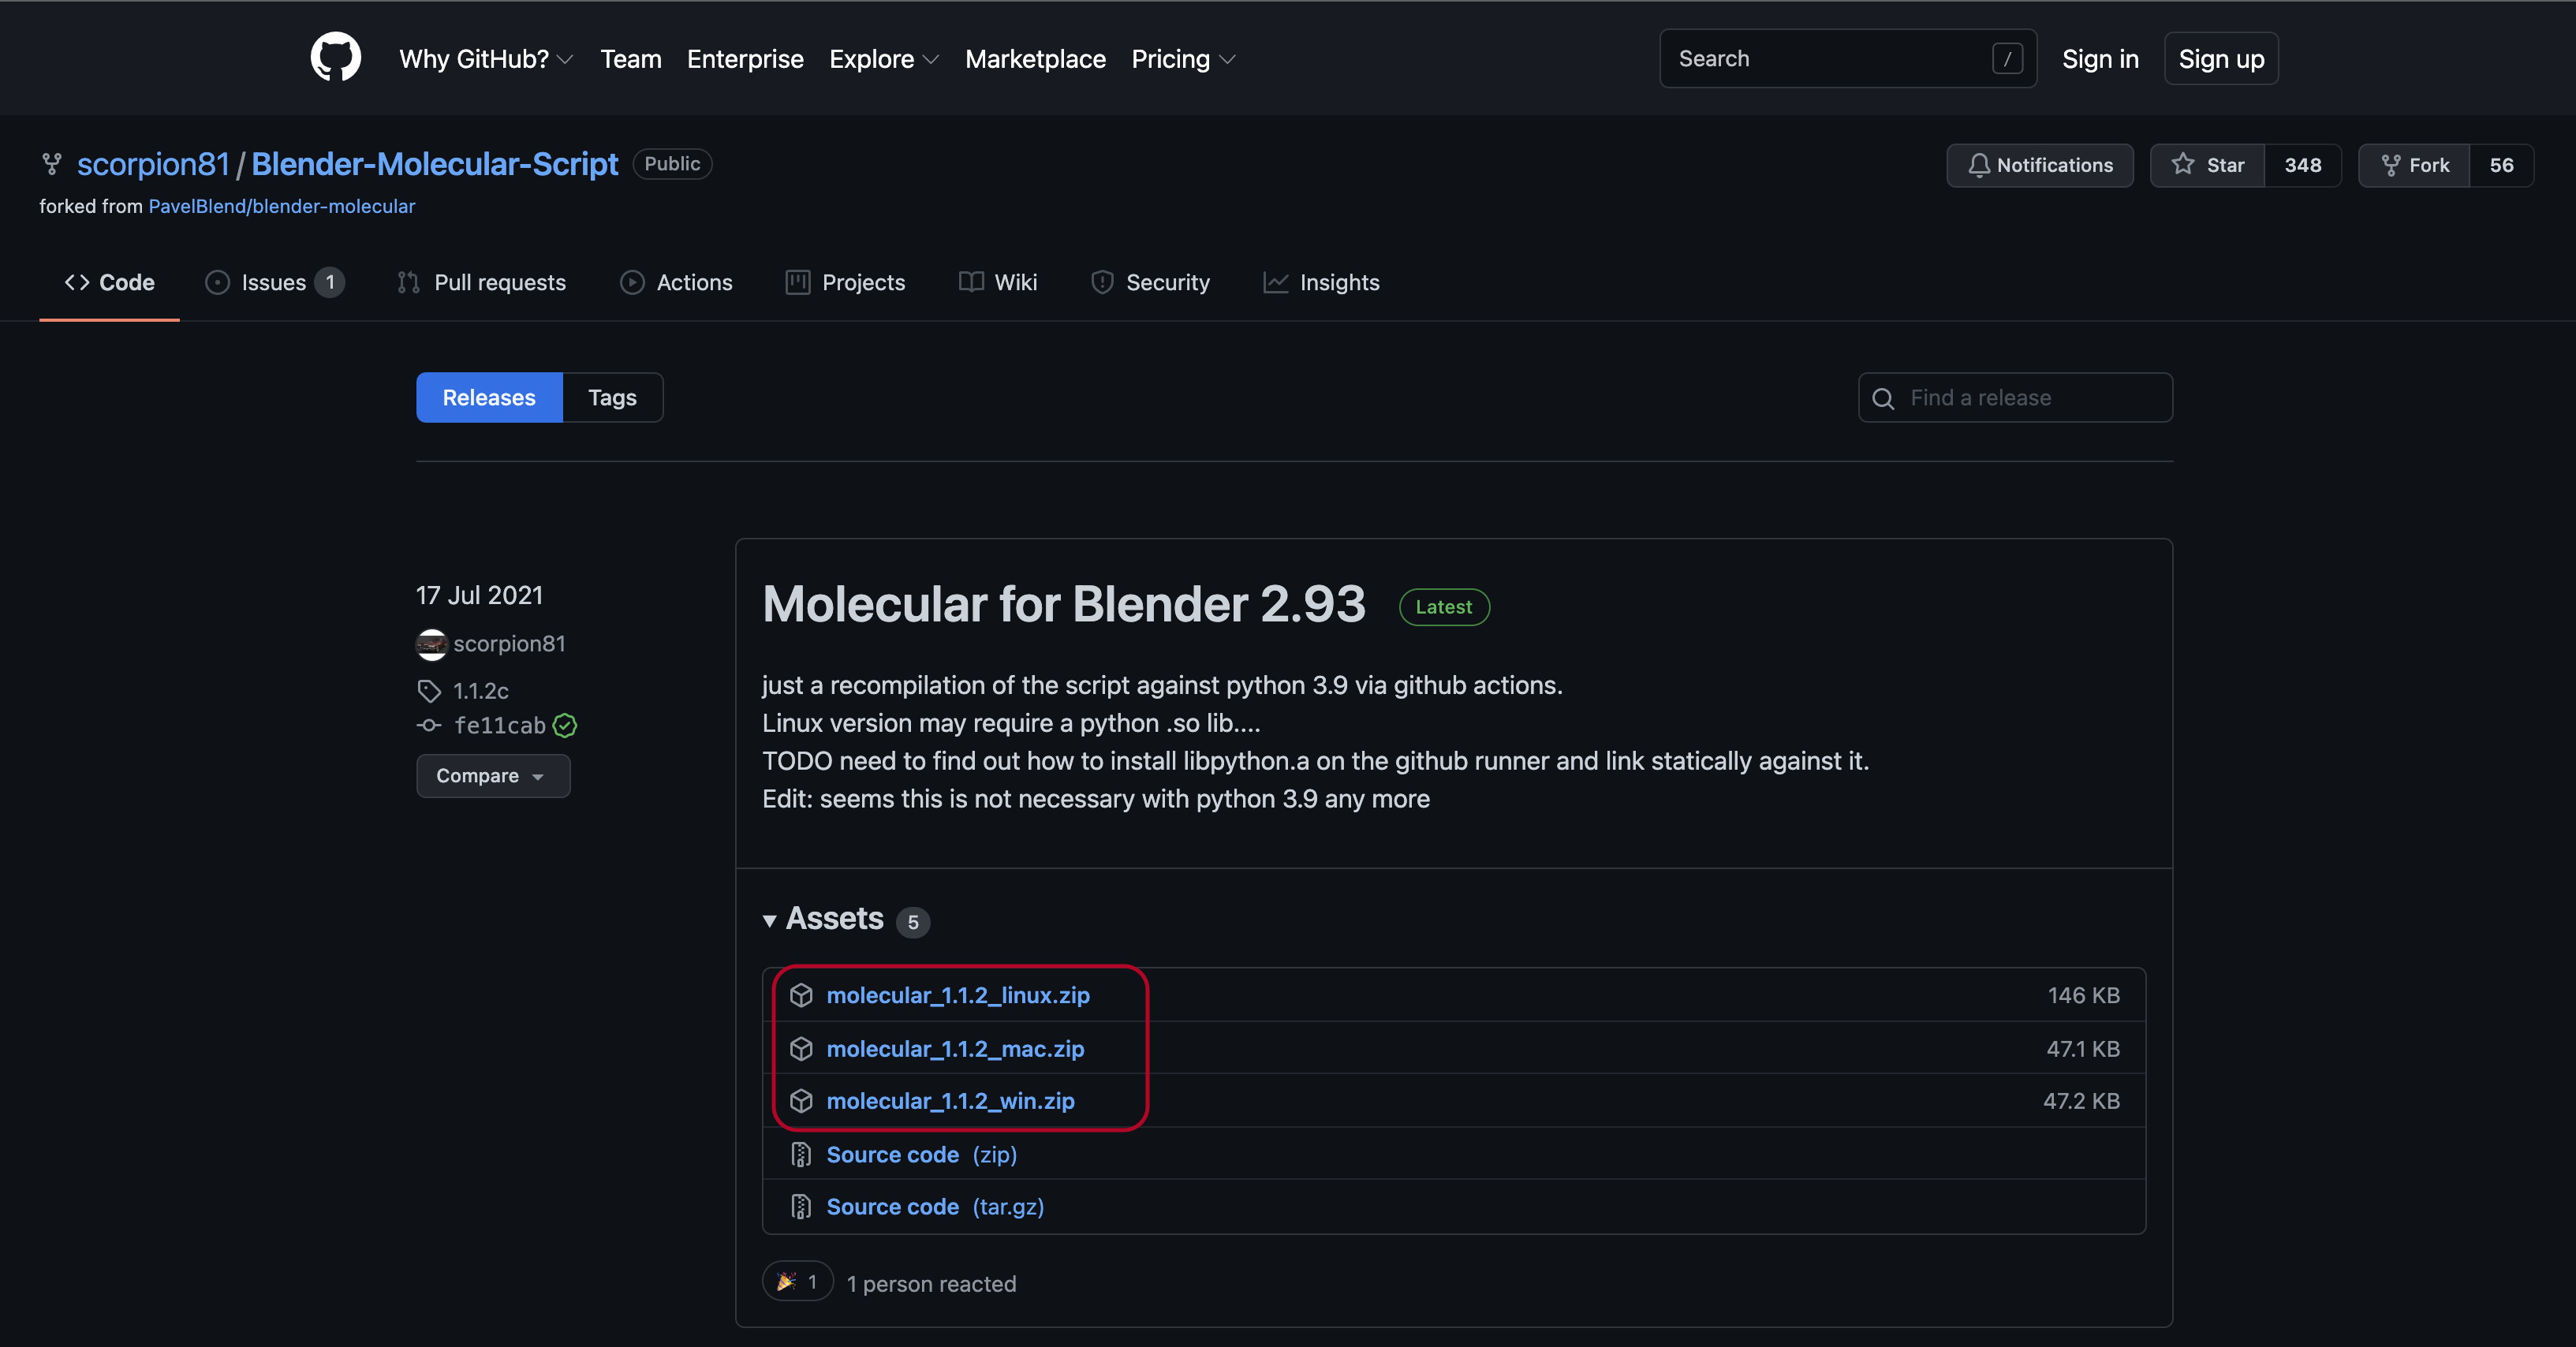Image resolution: width=2576 pixels, height=1347 pixels.
Task: Open the Issues tab
Action: click(274, 283)
